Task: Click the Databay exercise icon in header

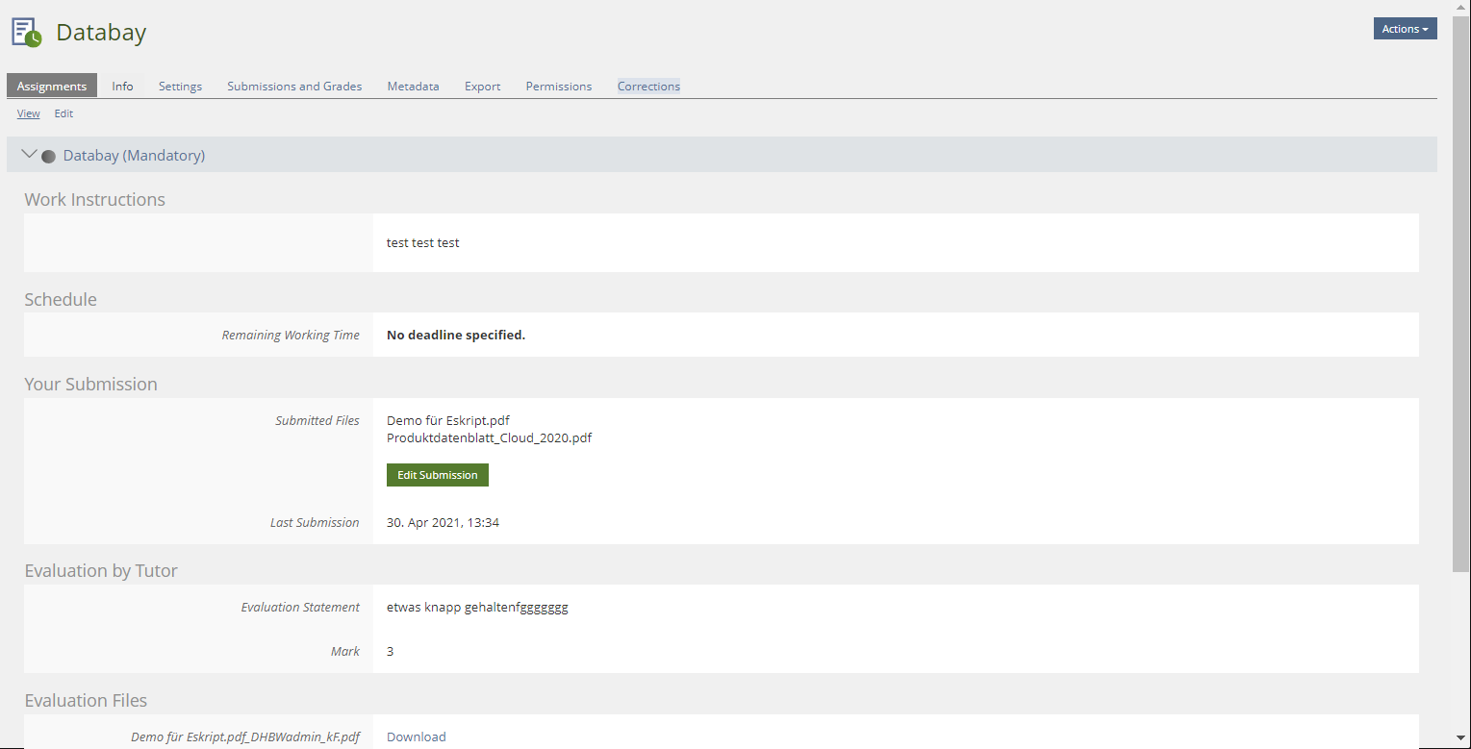Action: [26, 32]
